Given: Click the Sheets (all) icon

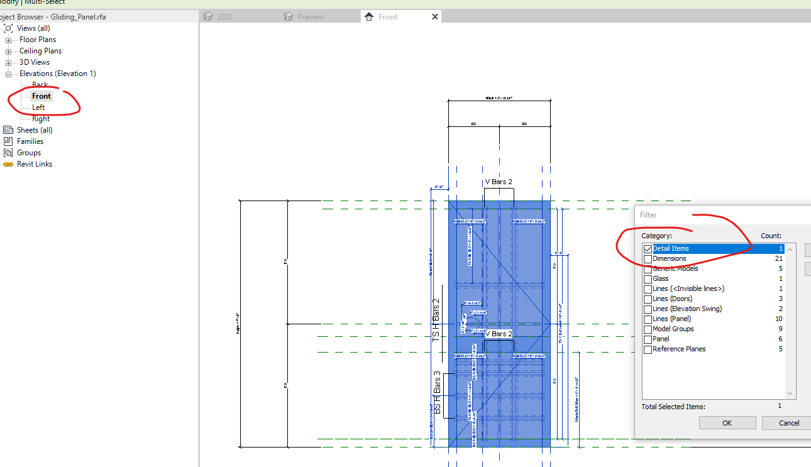Looking at the screenshot, I should click(9, 129).
